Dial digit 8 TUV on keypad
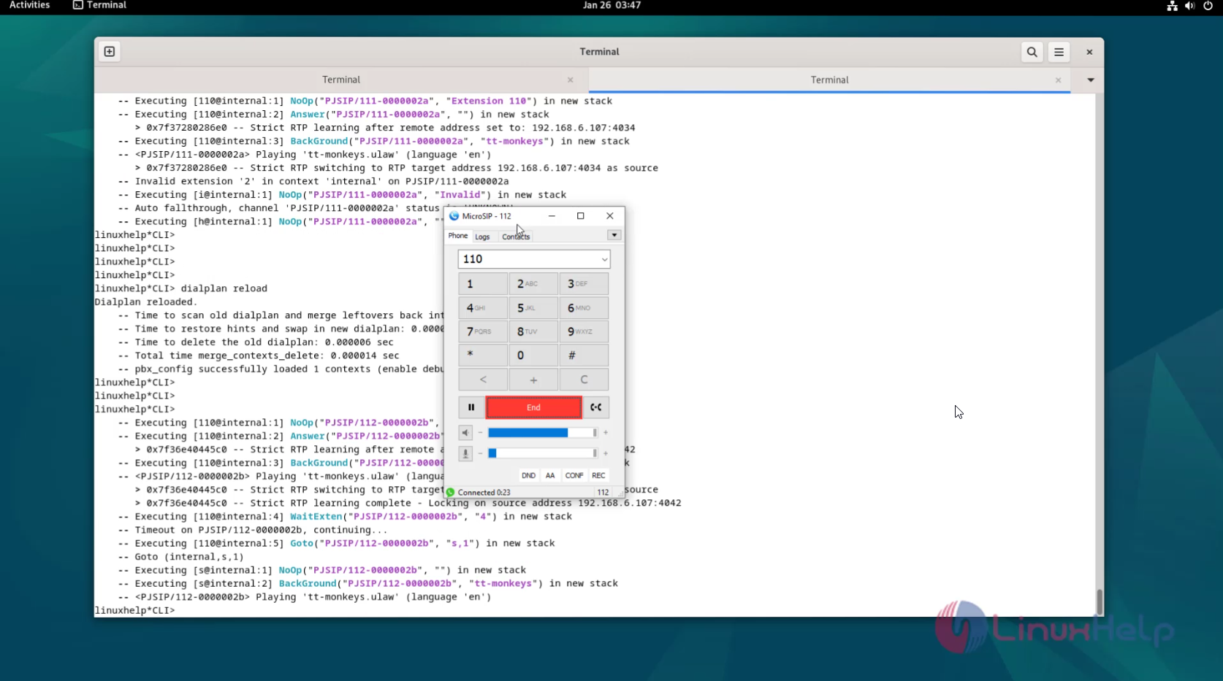The width and height of the screenshot is (1223, 681). (533, 331)
